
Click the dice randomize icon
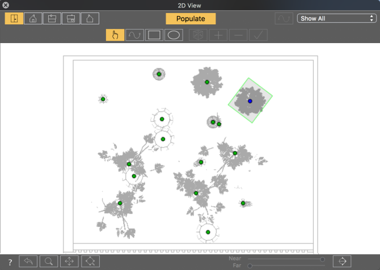(x=198, y=35)
